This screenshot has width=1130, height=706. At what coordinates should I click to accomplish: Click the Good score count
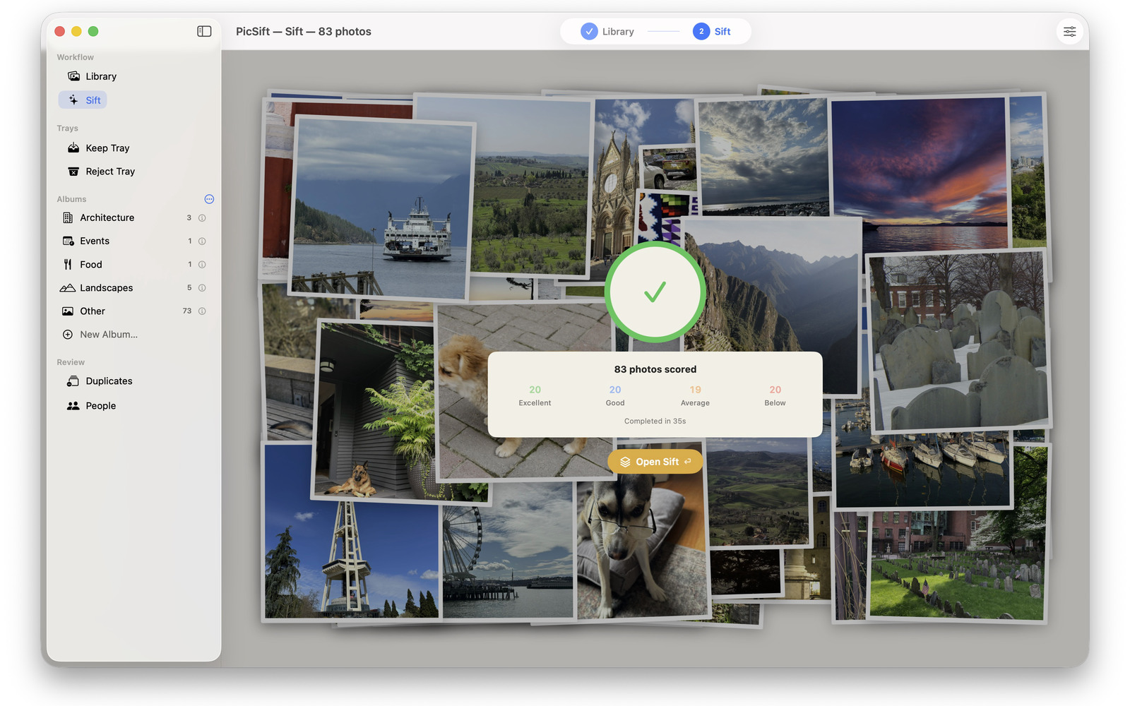[x=615, y=390]
